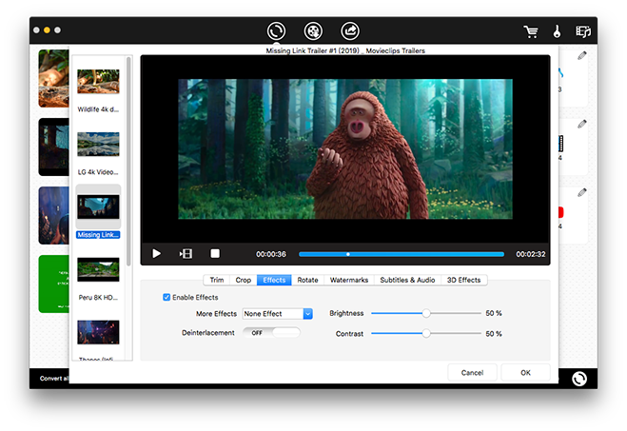This screenshot has height=431, width=627.
Task: Open the video converter tool icon
Action: (x=276, y=30)
